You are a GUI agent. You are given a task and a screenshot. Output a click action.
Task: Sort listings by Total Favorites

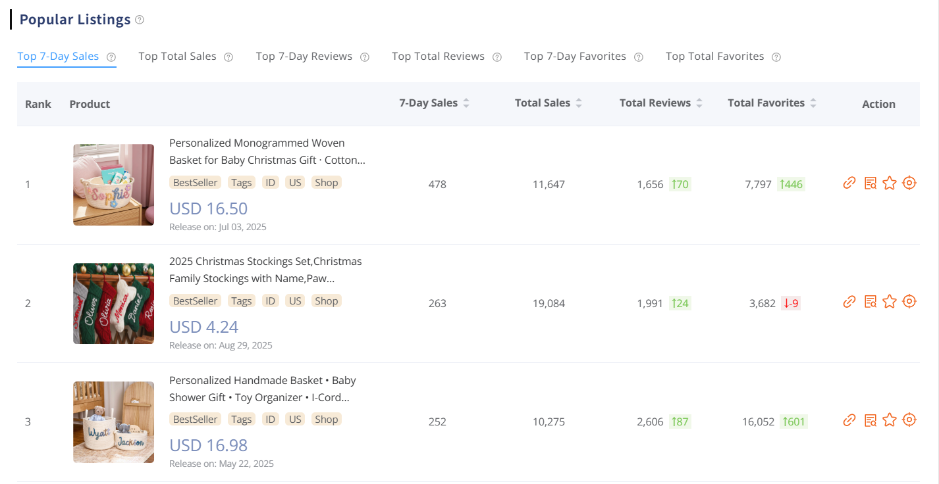tap(814, 103)
